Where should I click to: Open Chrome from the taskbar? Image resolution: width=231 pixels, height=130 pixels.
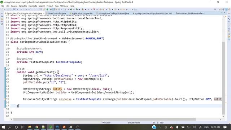click(37, 127)
